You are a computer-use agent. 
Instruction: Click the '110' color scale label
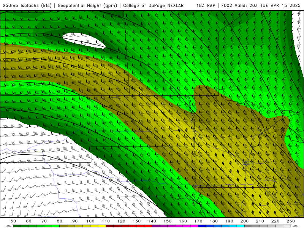coord(106,221)
